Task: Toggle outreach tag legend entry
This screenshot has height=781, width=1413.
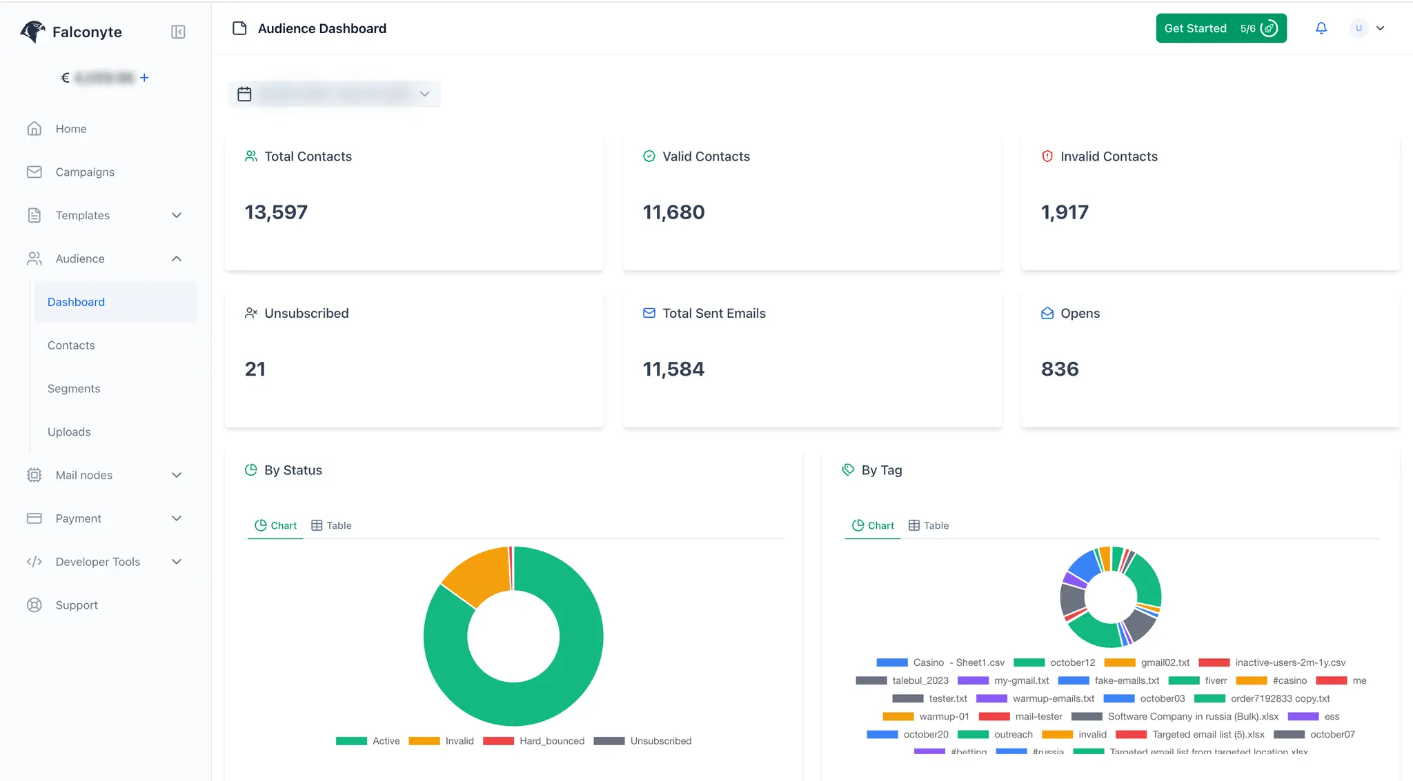Action: (995, 734)
